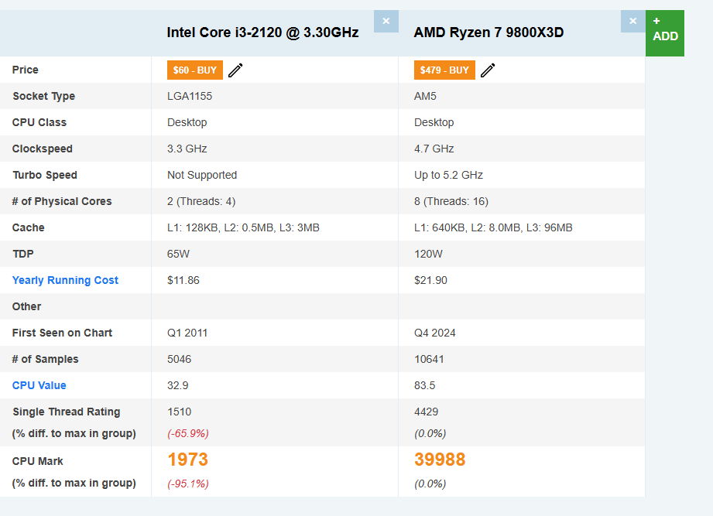This screenshot has height=516, width=713.
Task: Click the 5046 samples value
Action: tap(179, 359)
